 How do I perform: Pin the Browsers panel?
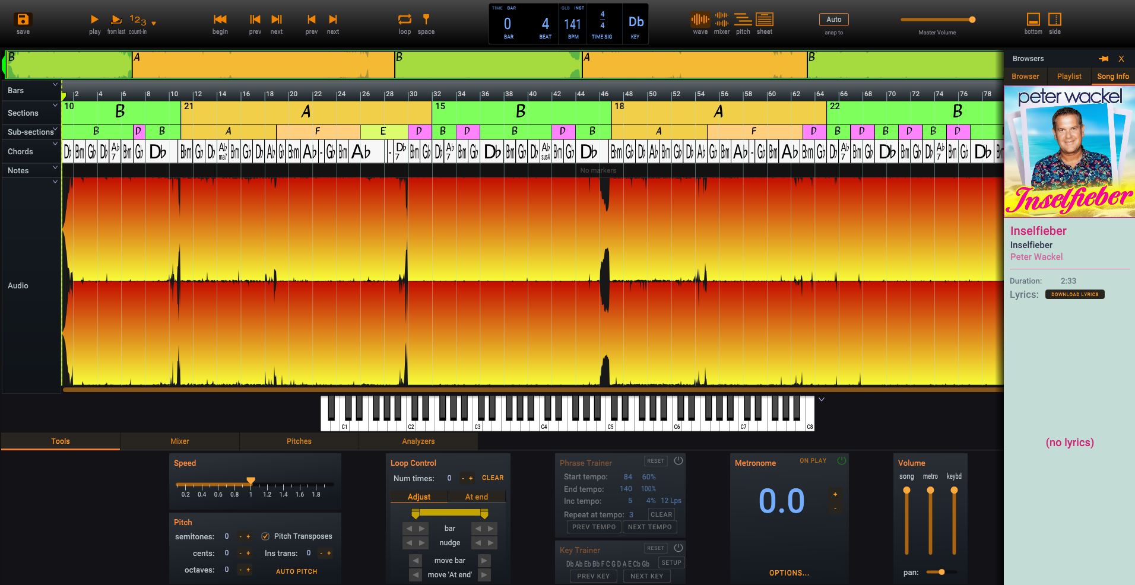[1103, 59]
